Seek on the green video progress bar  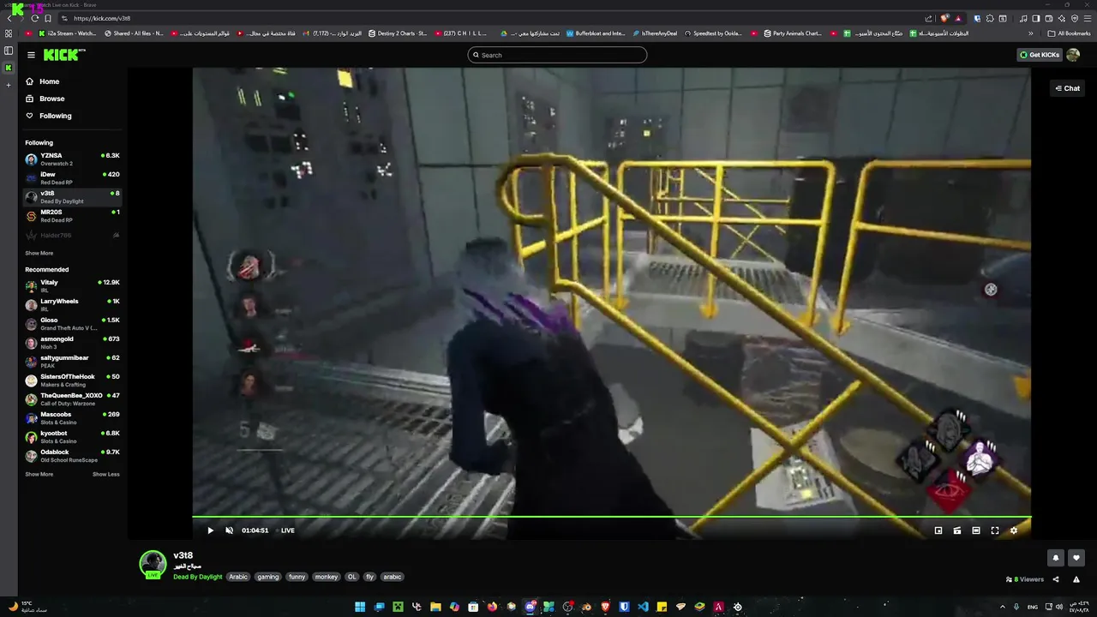611,517
